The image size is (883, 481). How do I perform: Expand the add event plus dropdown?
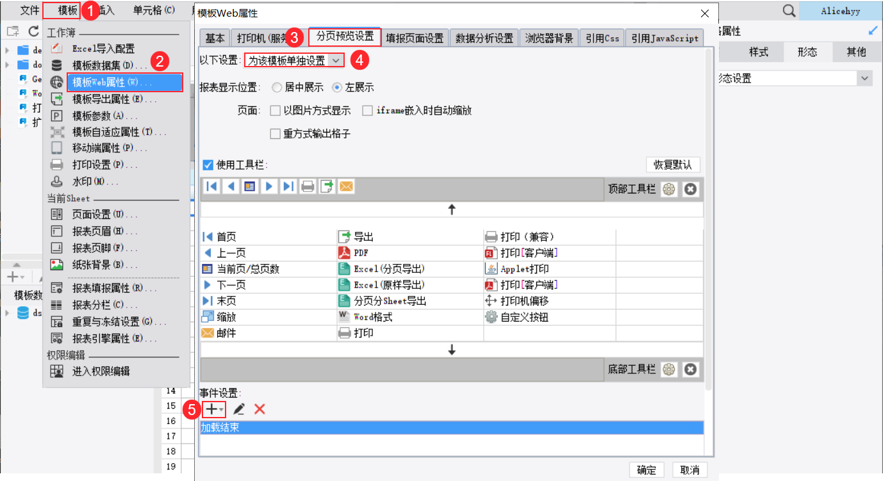(x=213, y=409)
